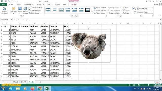This screenshot has height=91, width=162.
Task: Switch to Sheet2 tab
Action: point(16,82)
